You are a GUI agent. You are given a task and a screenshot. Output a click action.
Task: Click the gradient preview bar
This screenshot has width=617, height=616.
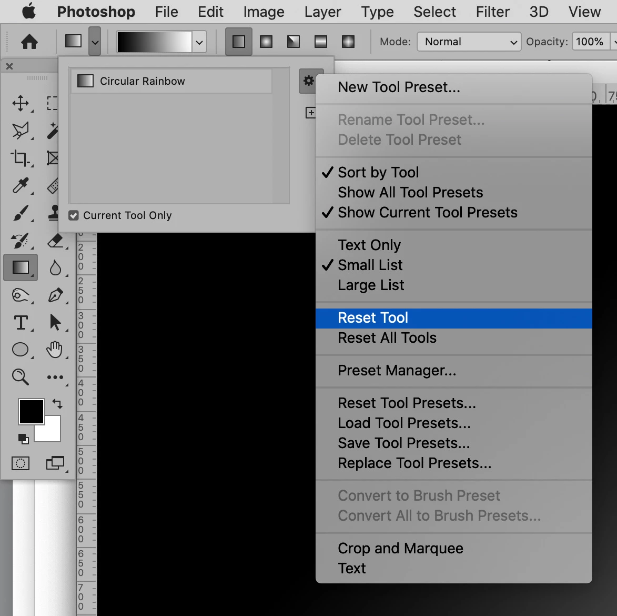(x=154, y=42)
